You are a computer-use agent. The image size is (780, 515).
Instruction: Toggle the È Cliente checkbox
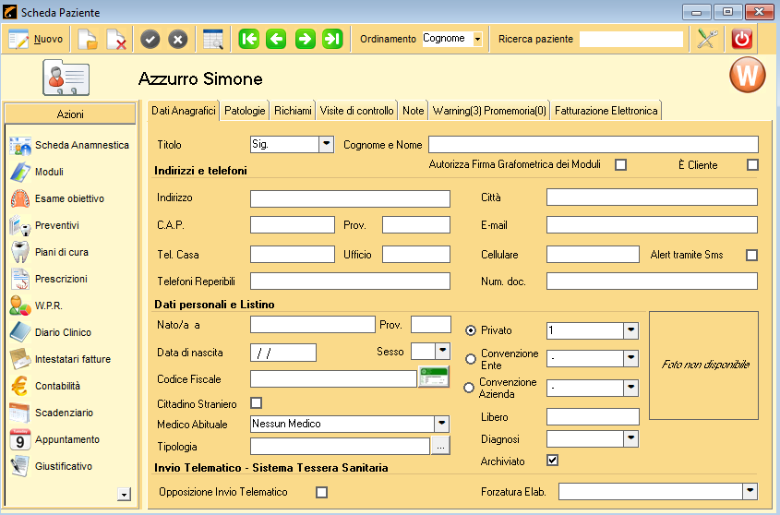point(752,164)
